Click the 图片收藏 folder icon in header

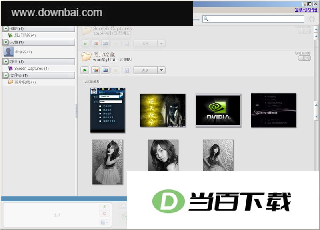86,57
